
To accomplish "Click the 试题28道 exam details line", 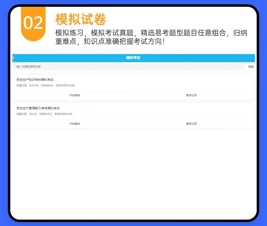I will pyautogui.click(x=44, y=114).
